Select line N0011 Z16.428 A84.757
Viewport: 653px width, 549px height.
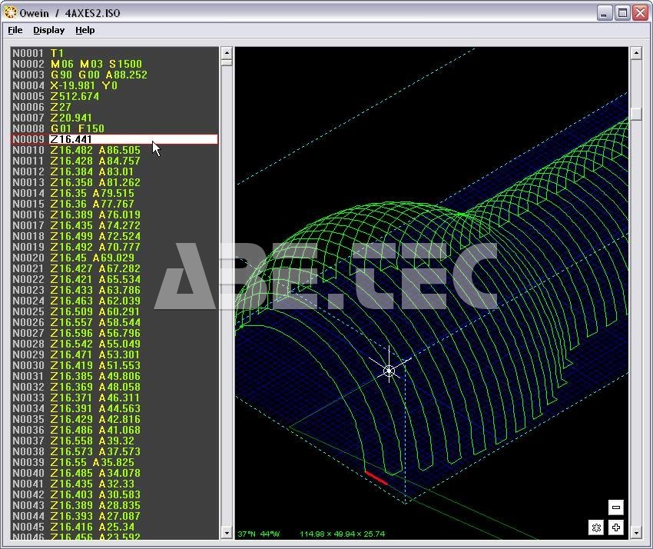click(114, 161)
